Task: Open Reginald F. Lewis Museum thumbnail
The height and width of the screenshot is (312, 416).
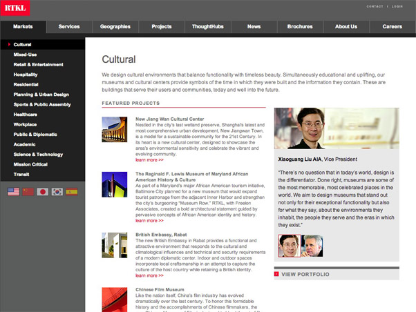Action: pos(114,184)
